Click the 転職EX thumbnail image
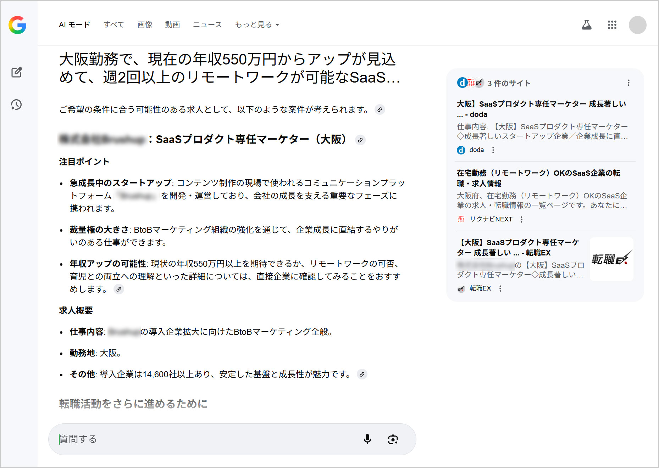659x468 pixels. pos(611,259)
